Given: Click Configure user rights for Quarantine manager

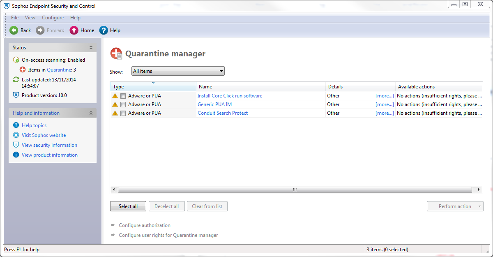Looking at the screenshot, I should pos(168,235).
